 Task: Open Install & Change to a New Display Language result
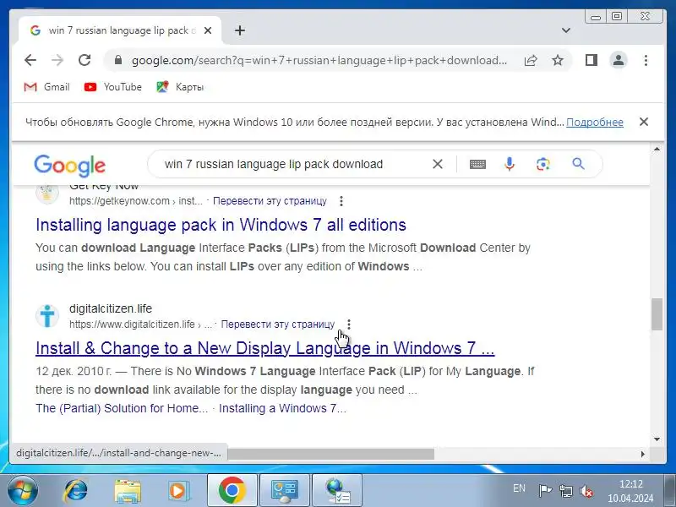264,348
